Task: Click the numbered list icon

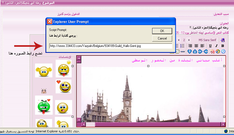Action: pos(183,46)
